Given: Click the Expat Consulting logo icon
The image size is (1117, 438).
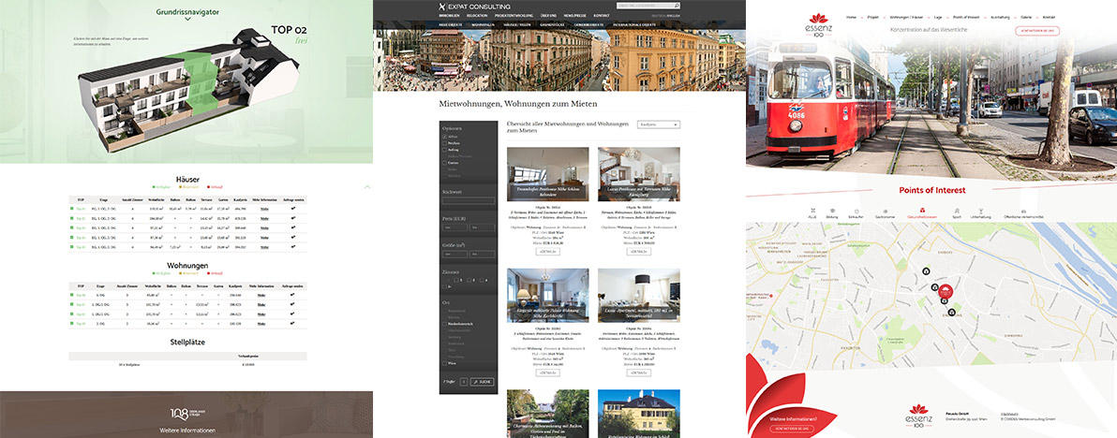Looking at the screenshot, I should [x=440, y=7].
